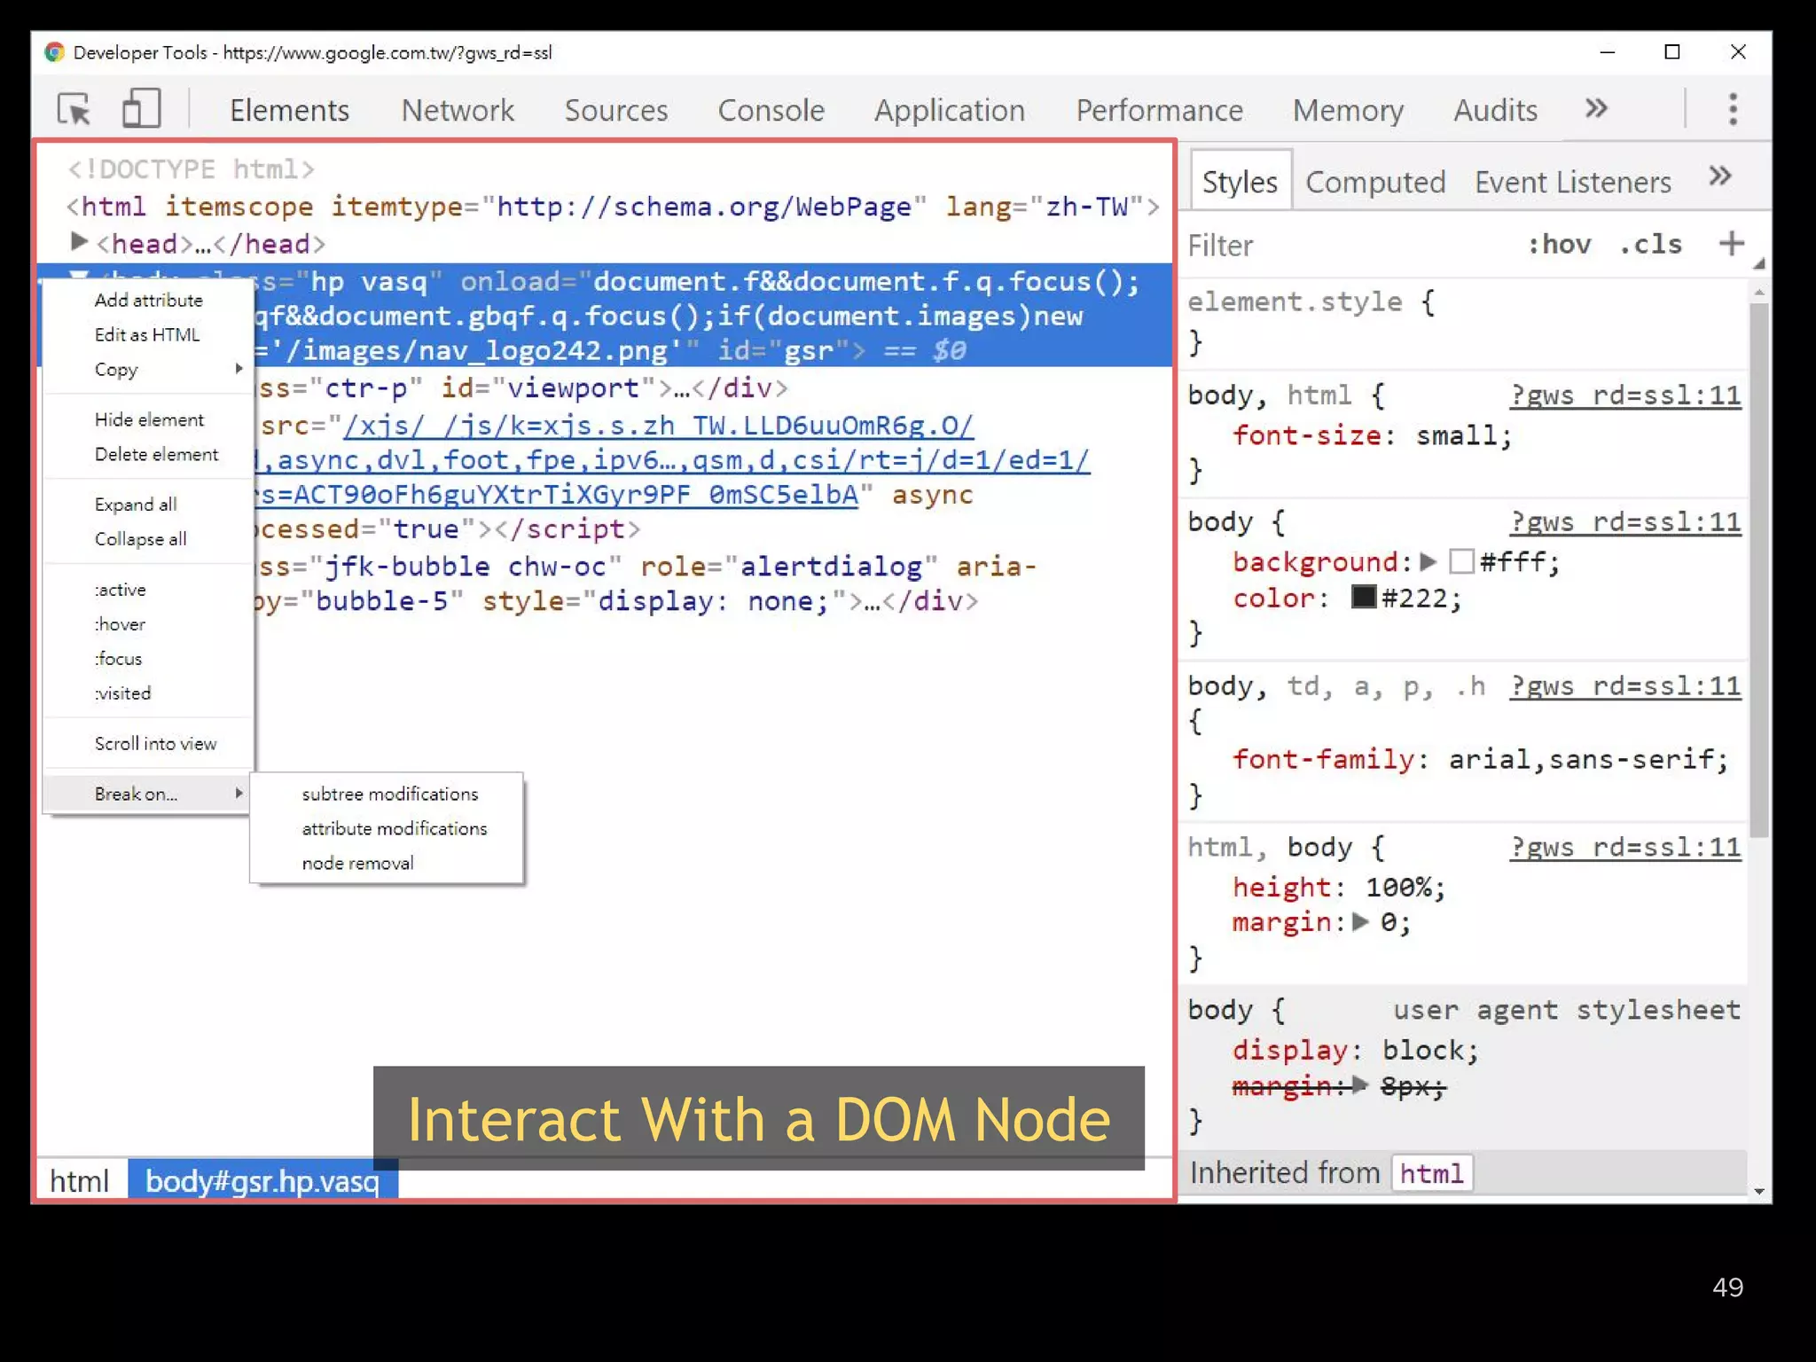The height and width of the screenshot is (1362, 1816).
Task: Open the Console tab
Action: point(771,110)
